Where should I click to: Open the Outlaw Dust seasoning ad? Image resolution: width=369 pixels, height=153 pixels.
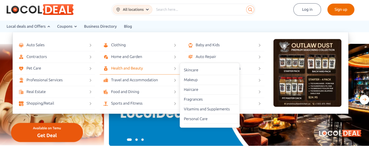pos(307,73)
